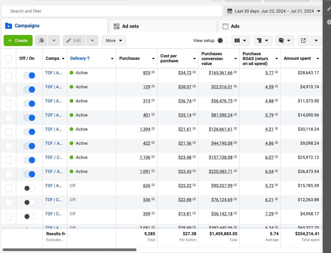Sort by the Delivery column header
Screen dimensions: 331x253
[x=80, y=58]
